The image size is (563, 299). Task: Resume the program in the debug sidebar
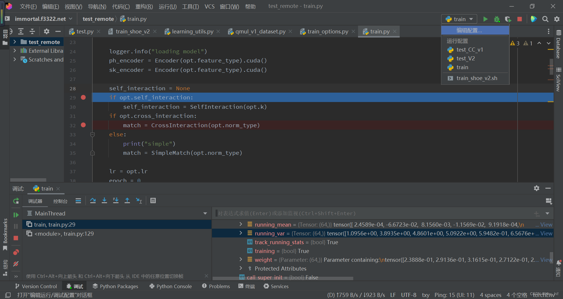16,215
